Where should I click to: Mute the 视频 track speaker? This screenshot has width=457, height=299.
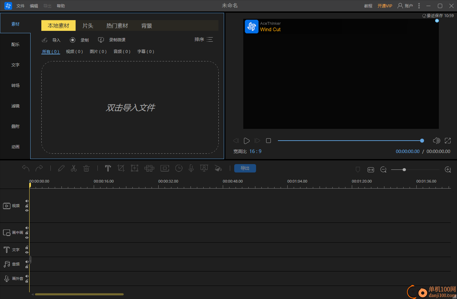[27, 201]
